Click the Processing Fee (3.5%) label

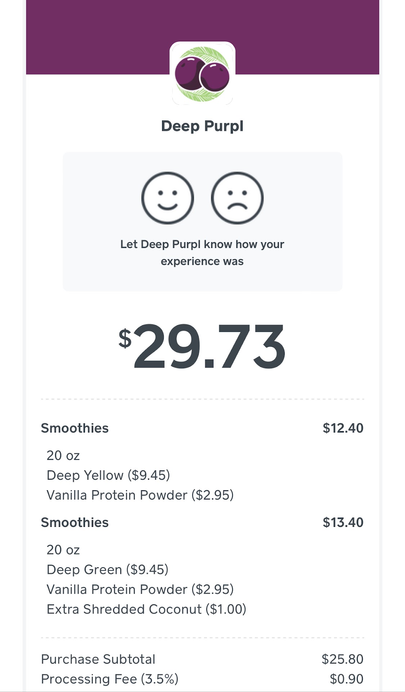coord(109,679)
